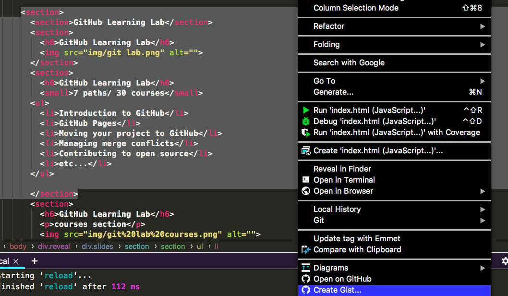
Task: Click the '7 paths/ 30 courses' small tag line
Action: pos(121,93)
